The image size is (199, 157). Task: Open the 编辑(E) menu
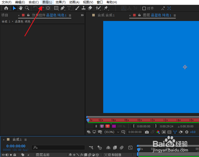pos(20,2)
